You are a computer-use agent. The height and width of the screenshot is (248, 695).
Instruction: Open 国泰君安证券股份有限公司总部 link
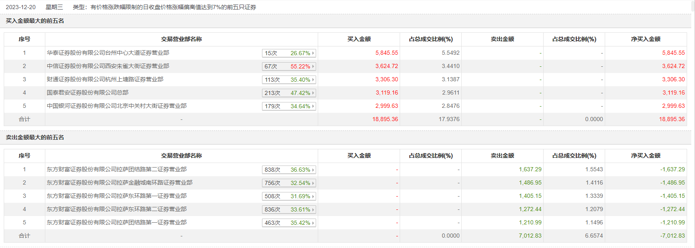[x=87, y=93]
